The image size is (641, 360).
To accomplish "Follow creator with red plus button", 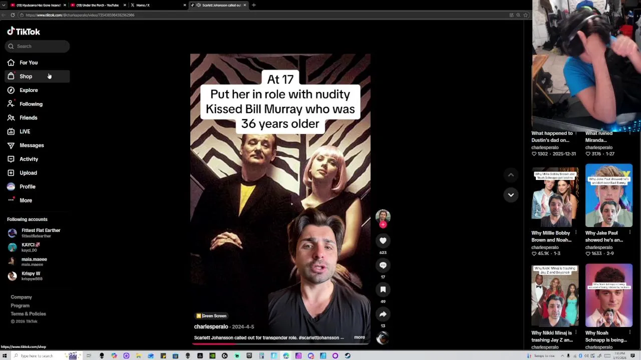I will click(x=383, y=225).
